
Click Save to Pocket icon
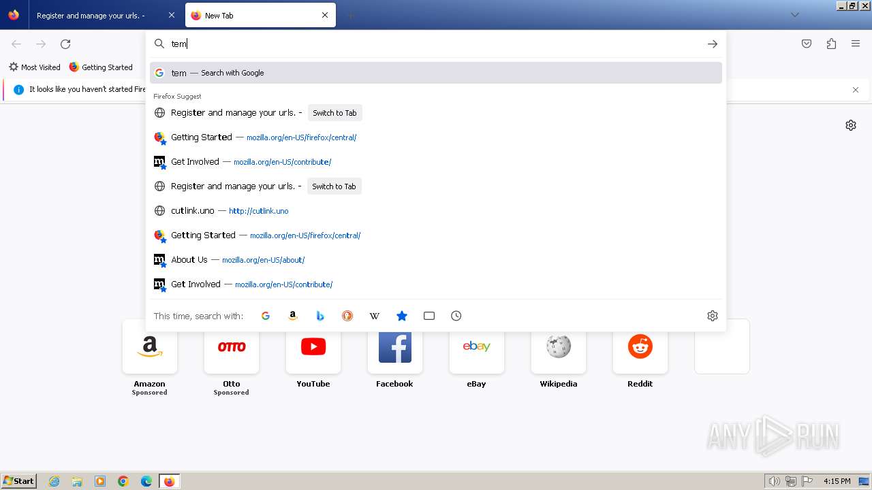pyautogui.click(x=807, y=44)
